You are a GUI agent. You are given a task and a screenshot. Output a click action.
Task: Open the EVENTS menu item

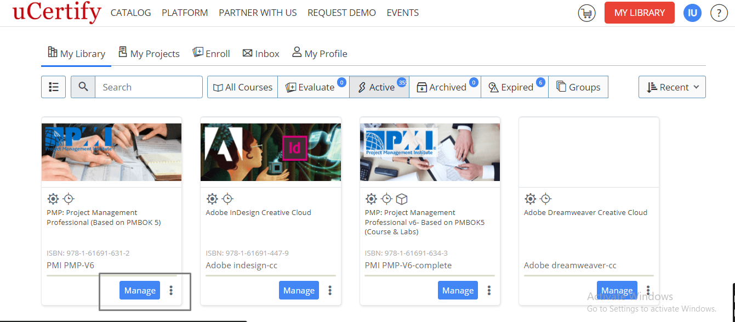click(403, 13)
